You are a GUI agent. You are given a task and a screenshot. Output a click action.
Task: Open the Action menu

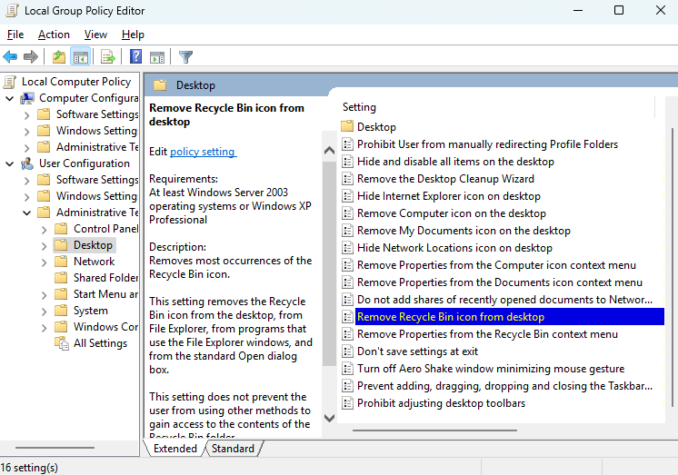54,35
